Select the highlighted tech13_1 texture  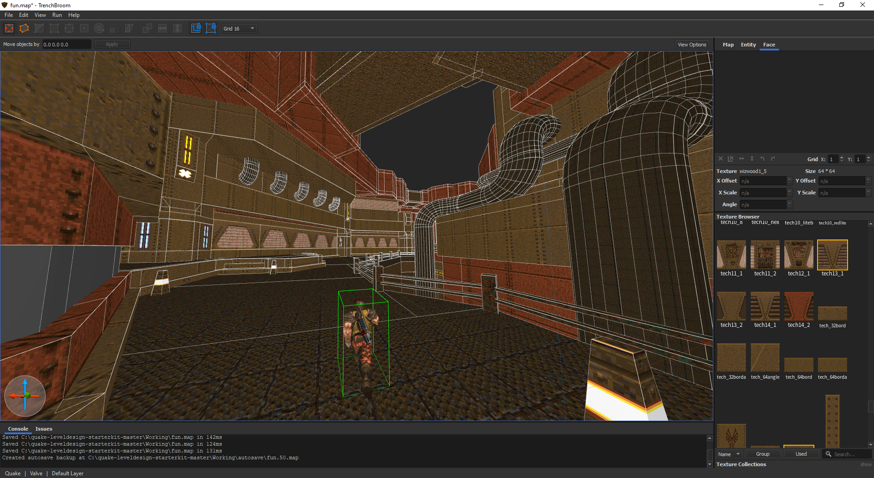click(x=833, y=254)
